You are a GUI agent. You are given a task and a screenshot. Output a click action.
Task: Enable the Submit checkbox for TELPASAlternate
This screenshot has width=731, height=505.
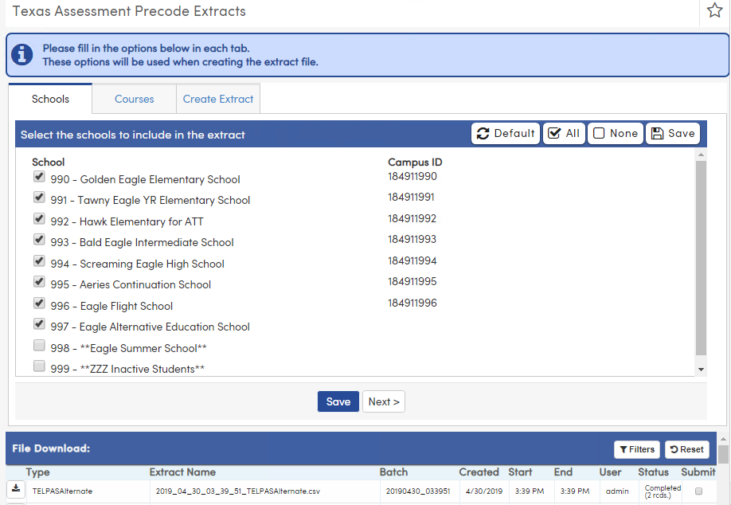(x=698, y=491)
